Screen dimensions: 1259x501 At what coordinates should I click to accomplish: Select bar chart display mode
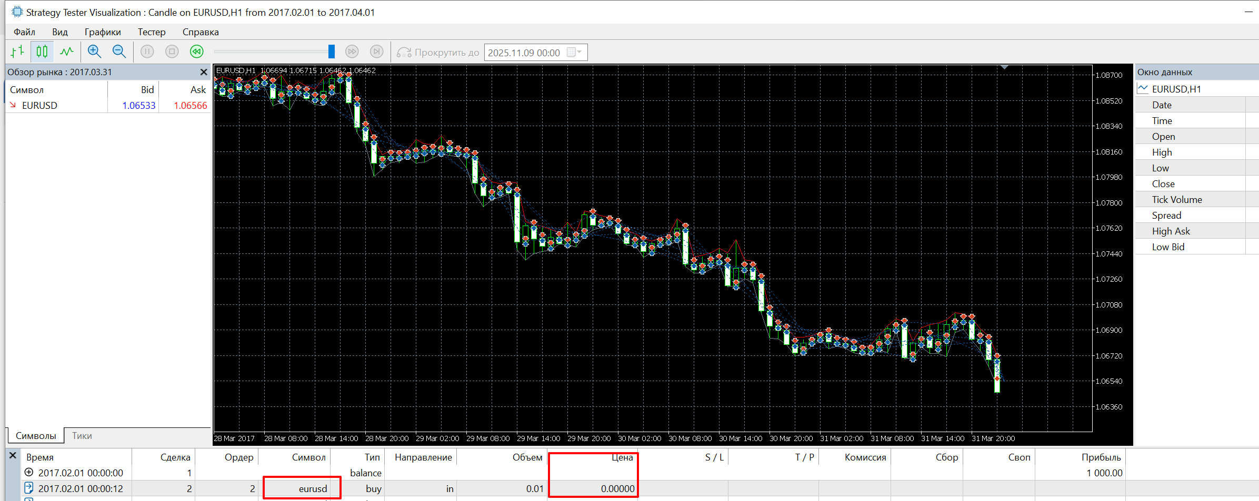pos(17,52)
